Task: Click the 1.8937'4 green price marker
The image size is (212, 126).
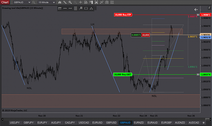Action: [x=206, y=74]
